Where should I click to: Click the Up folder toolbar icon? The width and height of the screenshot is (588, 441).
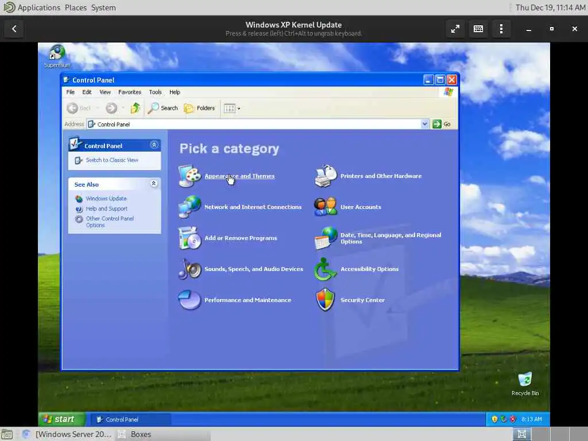pyautogui.click(x=136, y=108)
